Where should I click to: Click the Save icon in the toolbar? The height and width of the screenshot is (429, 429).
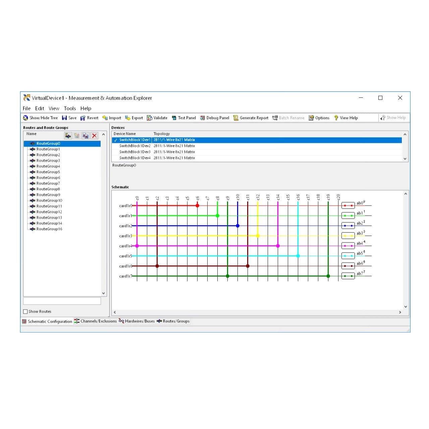click(x=64, y=118)
